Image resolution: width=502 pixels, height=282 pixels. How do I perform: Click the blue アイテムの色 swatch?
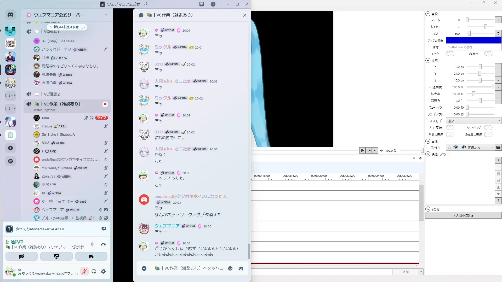(x=474, y=40)
